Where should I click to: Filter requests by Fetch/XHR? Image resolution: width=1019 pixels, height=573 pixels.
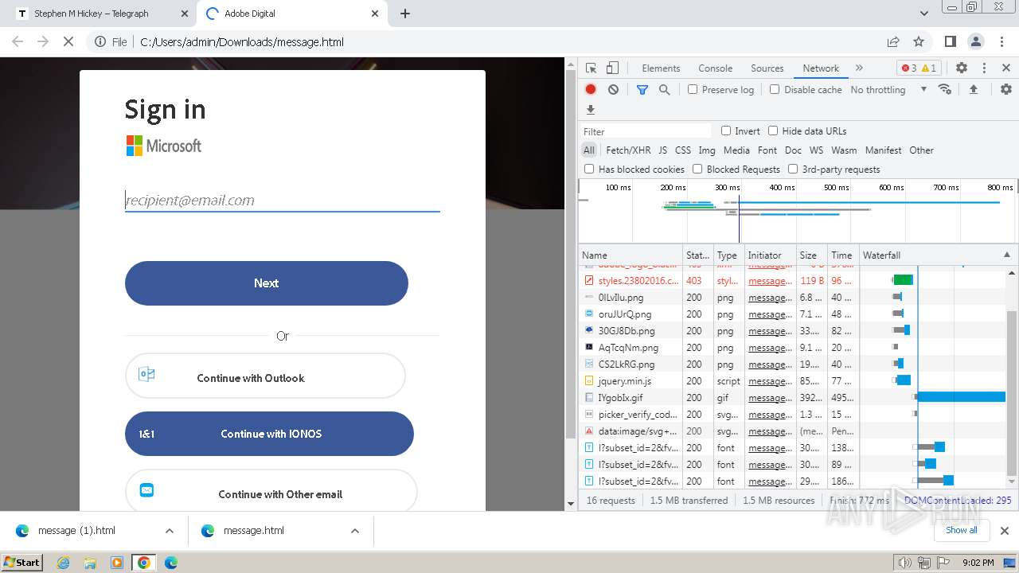pyautogui.click(x=628, y=150)
